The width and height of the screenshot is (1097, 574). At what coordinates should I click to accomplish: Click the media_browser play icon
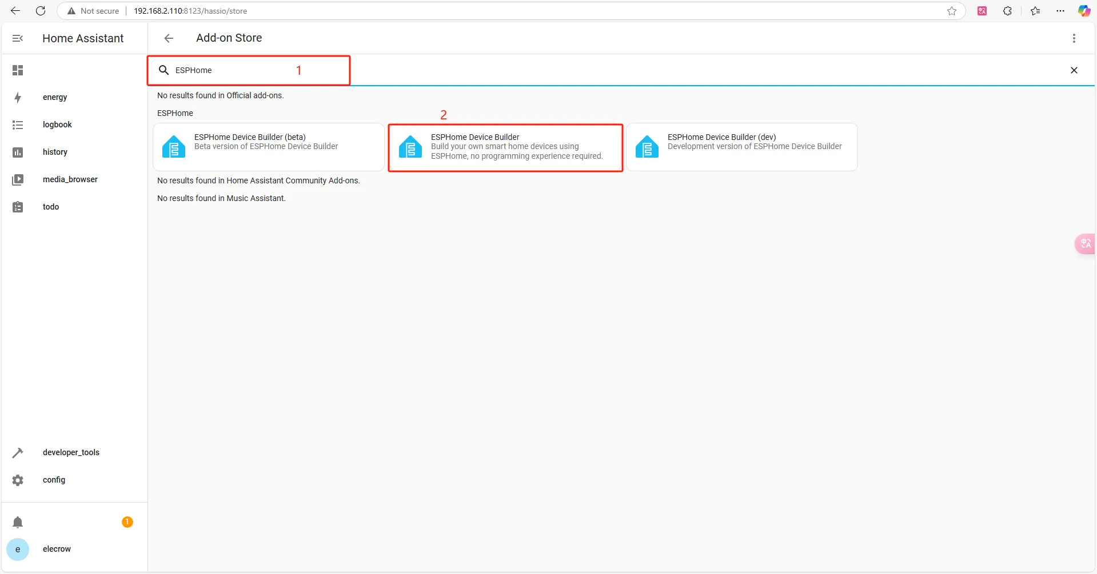pos(18,180)
